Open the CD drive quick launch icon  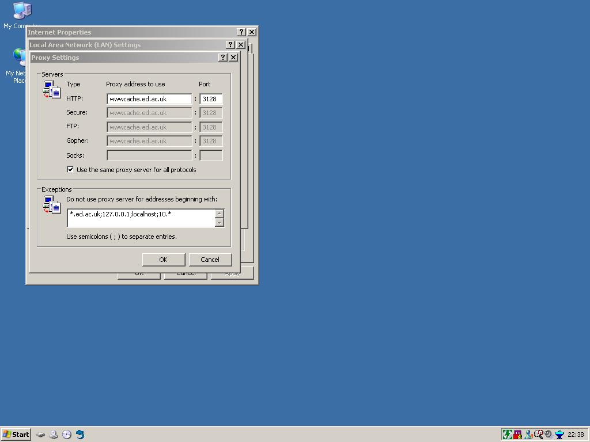(x=54, y=435)
